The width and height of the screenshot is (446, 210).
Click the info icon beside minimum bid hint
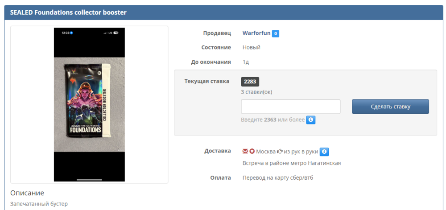311,120
